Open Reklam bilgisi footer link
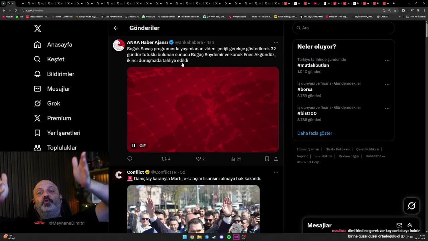 point(349,156)
